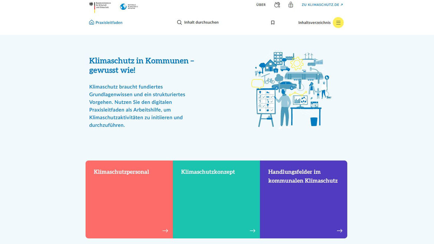Click the arrow on the Klimaschutzpersonal card
Screen dimensions: 434x244
click(165, 230)
